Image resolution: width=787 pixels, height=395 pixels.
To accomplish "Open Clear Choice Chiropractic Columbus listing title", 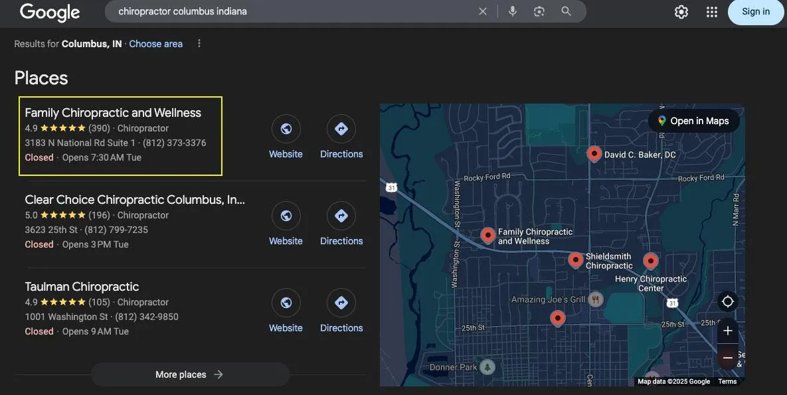I will point(135,199).
